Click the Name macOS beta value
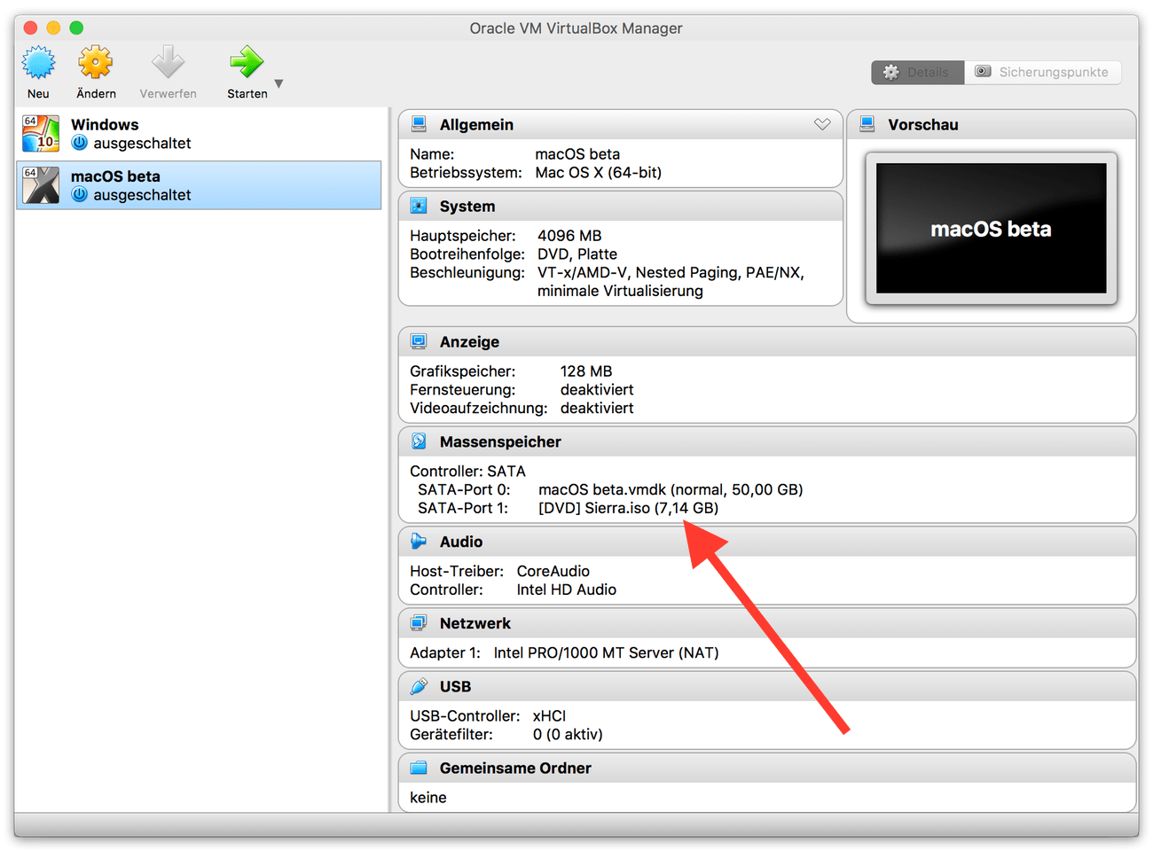Image resolution: width=1153 pixels, height=851 pixels. point(577,154)
